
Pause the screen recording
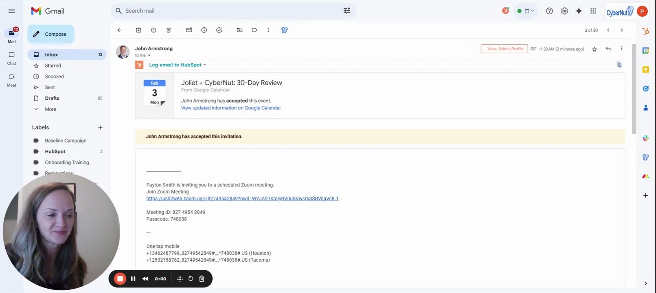coord(133,279)
